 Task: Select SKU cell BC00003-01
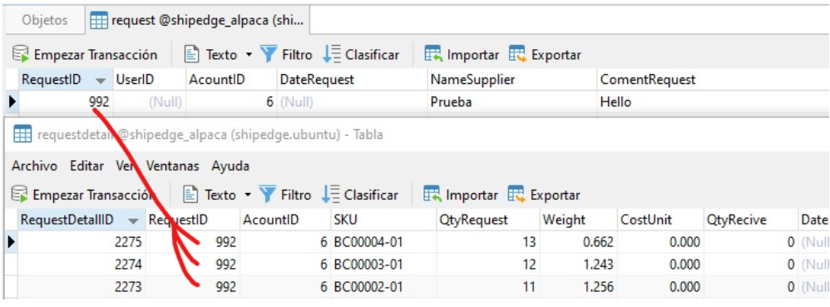[383, 265]
